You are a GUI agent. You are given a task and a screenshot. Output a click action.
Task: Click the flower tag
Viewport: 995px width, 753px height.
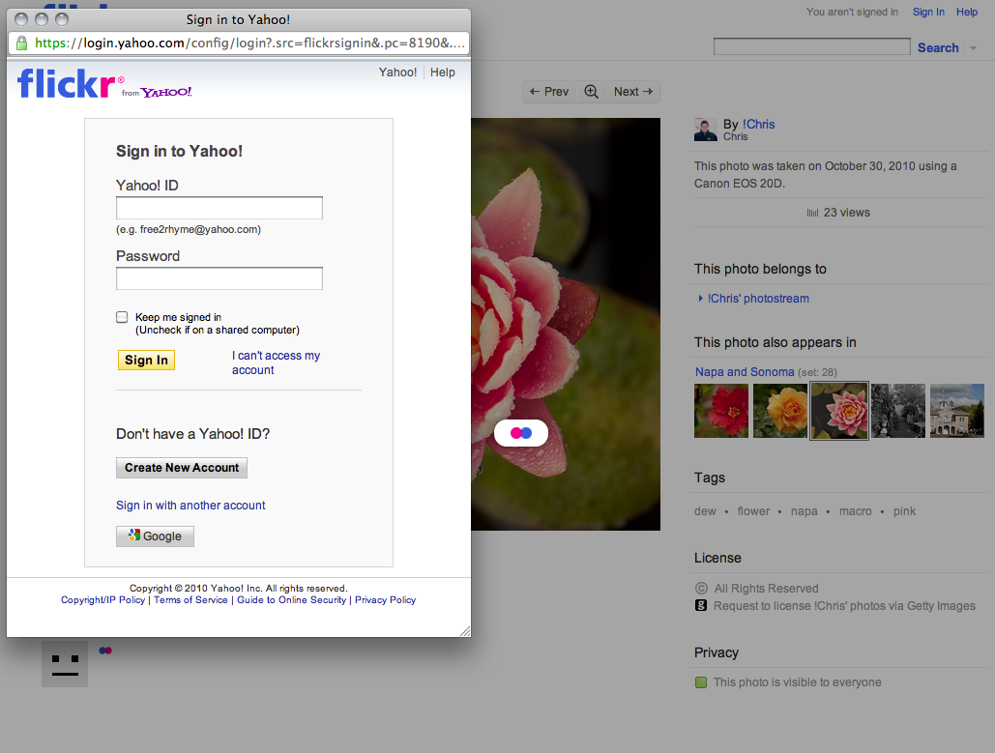pos(753,511)
